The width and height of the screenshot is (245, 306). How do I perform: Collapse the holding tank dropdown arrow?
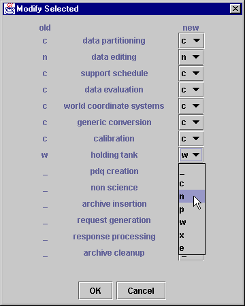pyautogui.click(x=196, y=155)
